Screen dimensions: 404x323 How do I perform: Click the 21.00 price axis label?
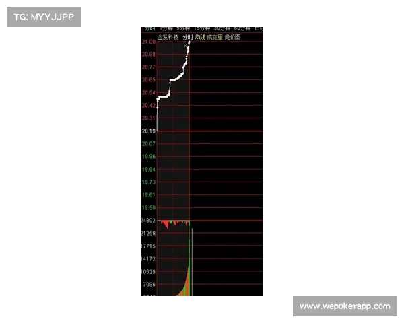coord(149,42)
